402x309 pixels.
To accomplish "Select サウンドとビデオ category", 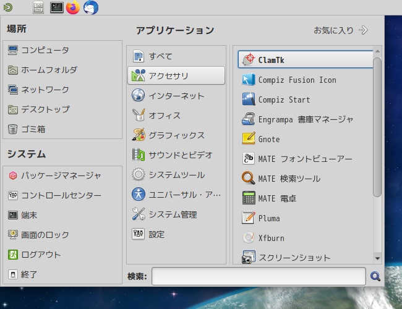I will pos(176,154).
